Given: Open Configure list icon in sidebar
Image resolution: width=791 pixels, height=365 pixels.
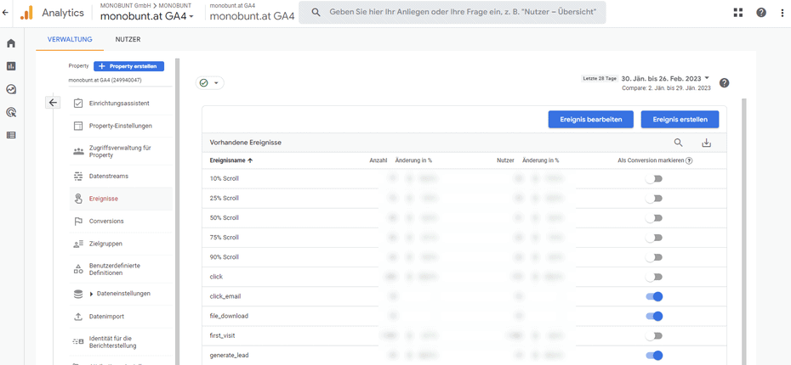Looking at the screenshot, I should 11,135.
